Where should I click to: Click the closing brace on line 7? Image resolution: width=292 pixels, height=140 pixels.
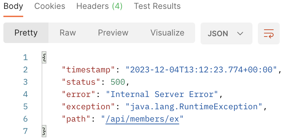[x=44, y=131]
